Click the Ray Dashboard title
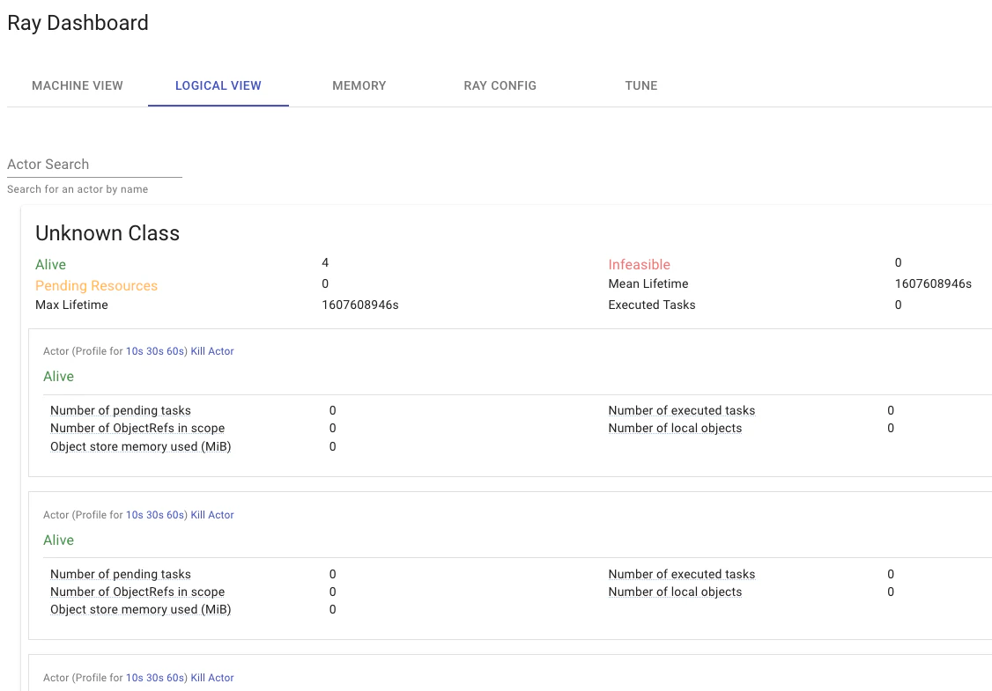 pos(78,24)
